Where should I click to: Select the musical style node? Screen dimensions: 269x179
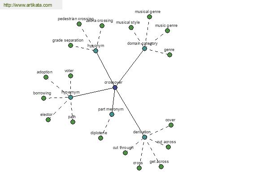click(x=131, y=27)
